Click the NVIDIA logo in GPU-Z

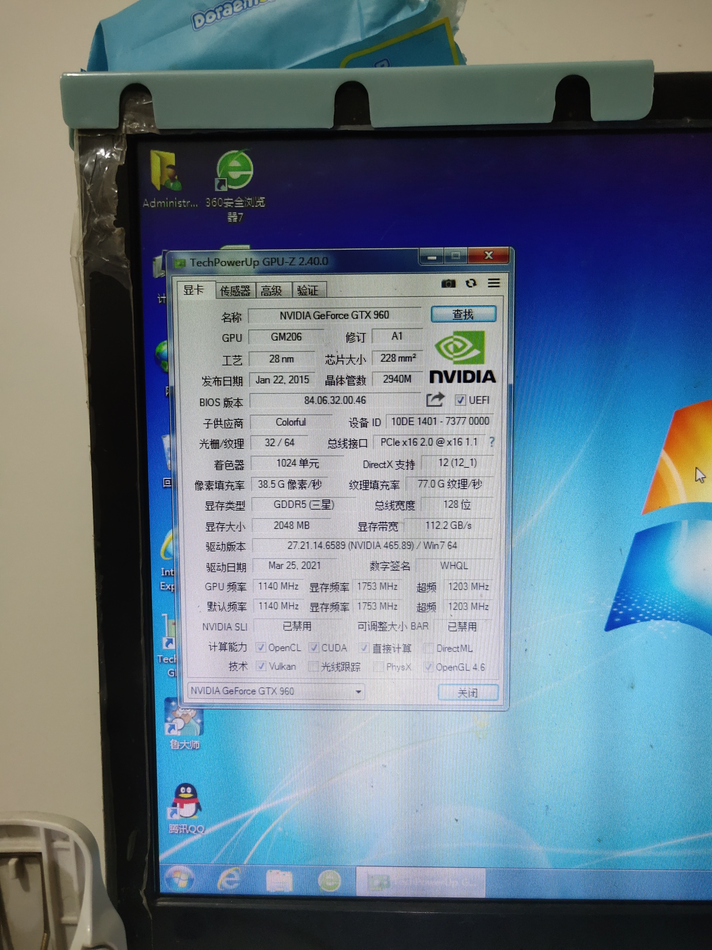point(462,357)
